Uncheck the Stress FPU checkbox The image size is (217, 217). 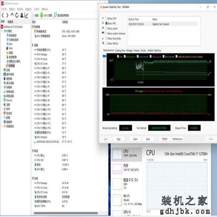[x=106, y=23]
